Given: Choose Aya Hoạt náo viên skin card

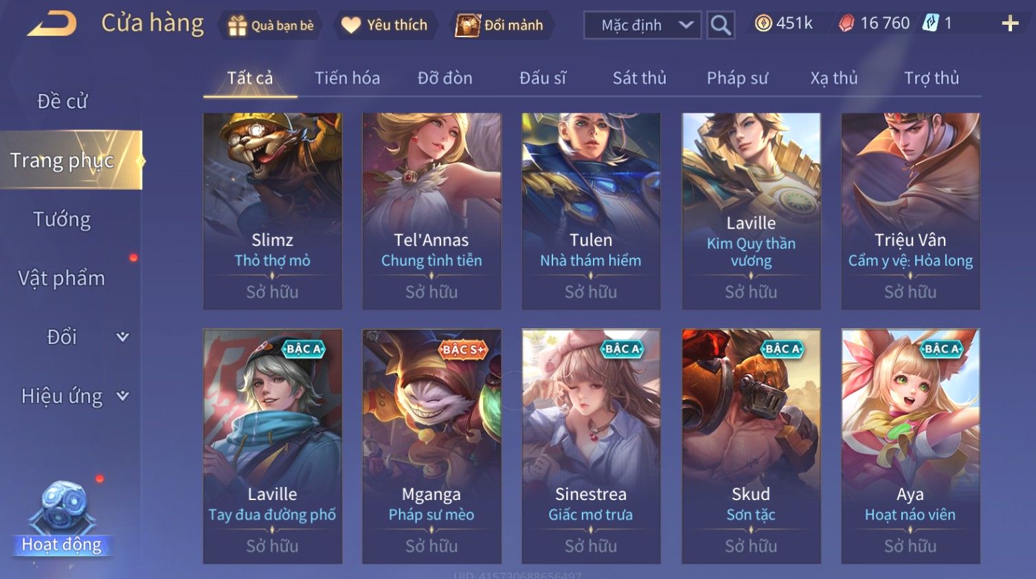Looking at the screenshot, I should pyautogui.click(x=910, y=446).
